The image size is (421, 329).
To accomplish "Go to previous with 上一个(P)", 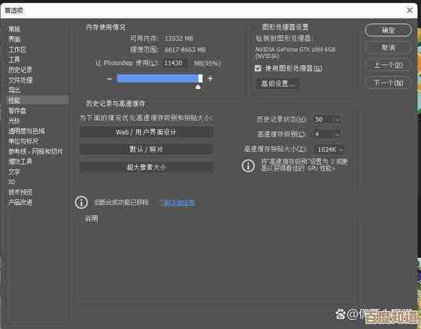I will [x=388, y=65].
